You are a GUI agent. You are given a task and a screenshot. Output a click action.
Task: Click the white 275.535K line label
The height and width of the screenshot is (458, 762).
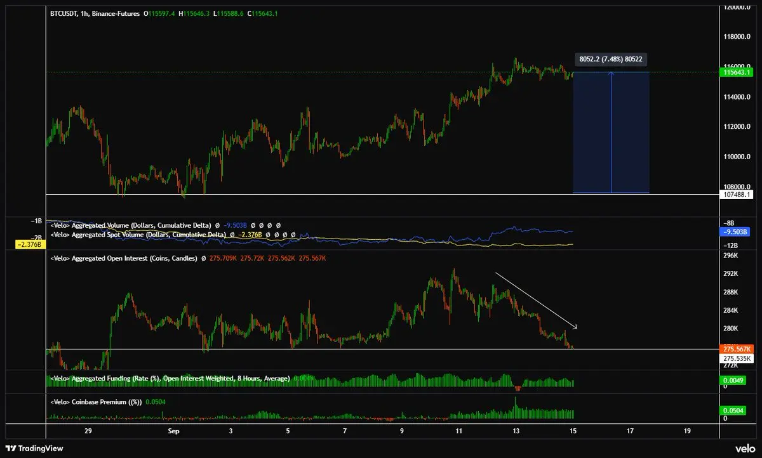click(737, 359)
